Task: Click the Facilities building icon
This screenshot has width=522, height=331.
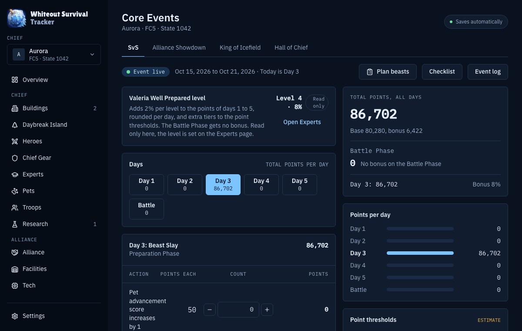Action: [15, 269]
